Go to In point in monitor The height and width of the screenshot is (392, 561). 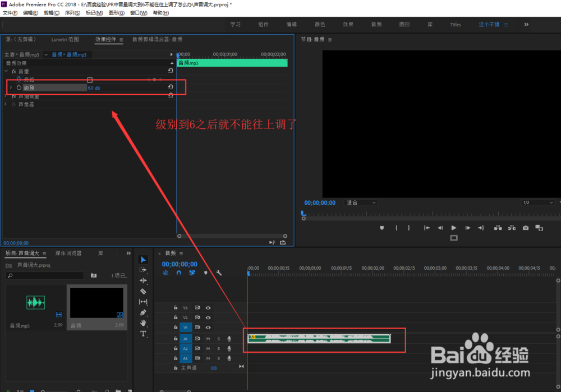[x=426, y=228]
